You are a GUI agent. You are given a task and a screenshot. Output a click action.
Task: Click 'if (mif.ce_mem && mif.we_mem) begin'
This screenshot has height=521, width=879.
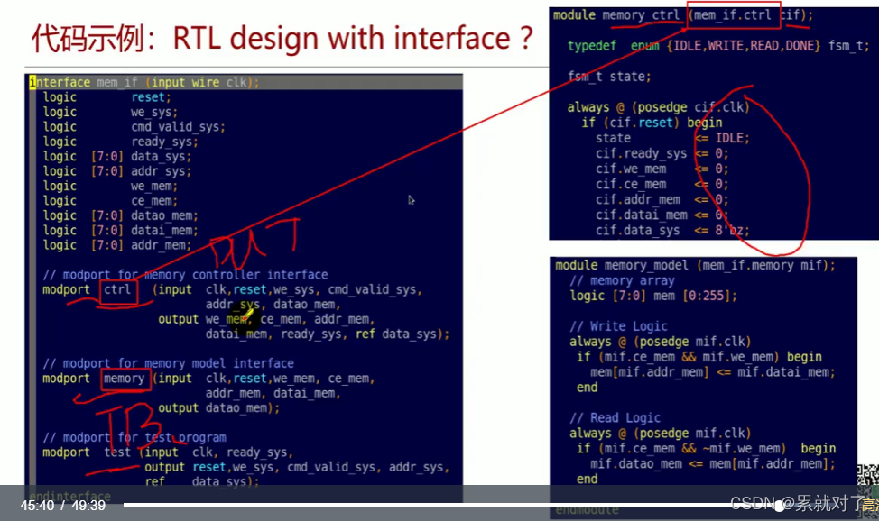click(699, 357)
